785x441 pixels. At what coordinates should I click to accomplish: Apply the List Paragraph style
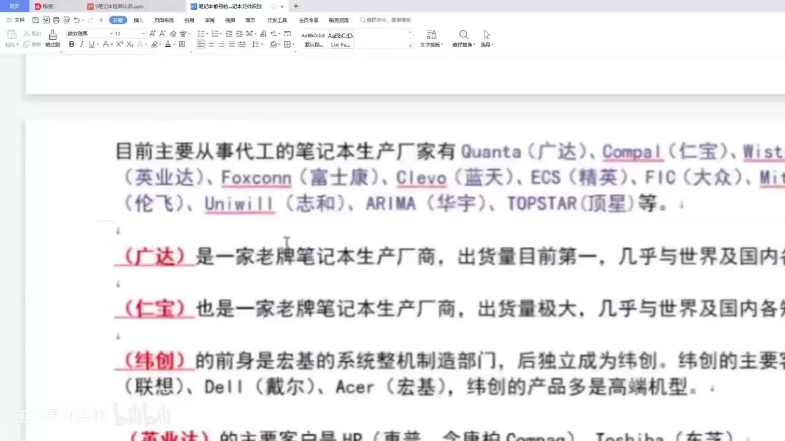340,39
